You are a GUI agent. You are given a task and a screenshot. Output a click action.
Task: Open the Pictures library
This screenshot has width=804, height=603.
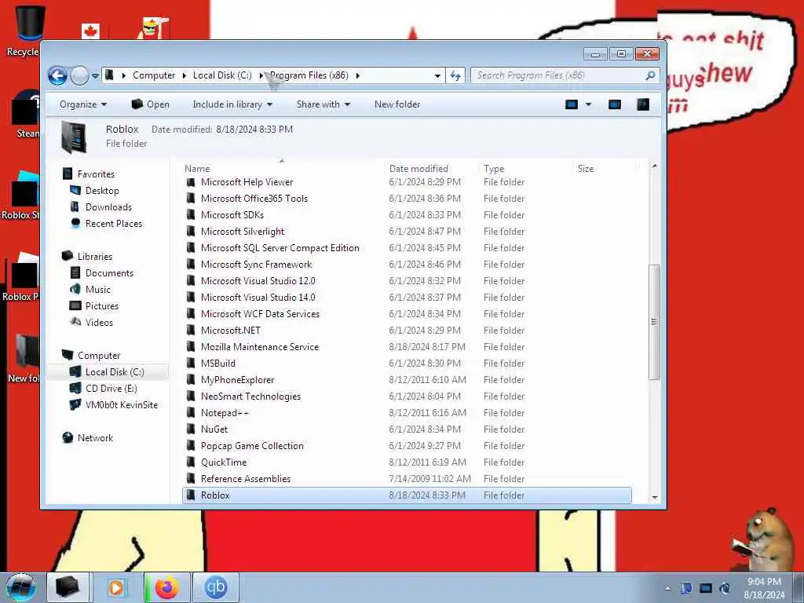click(101, 305)
